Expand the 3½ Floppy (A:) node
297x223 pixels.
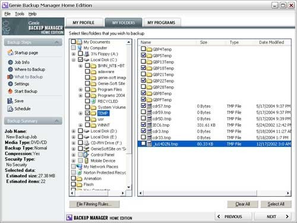[74, 54]
